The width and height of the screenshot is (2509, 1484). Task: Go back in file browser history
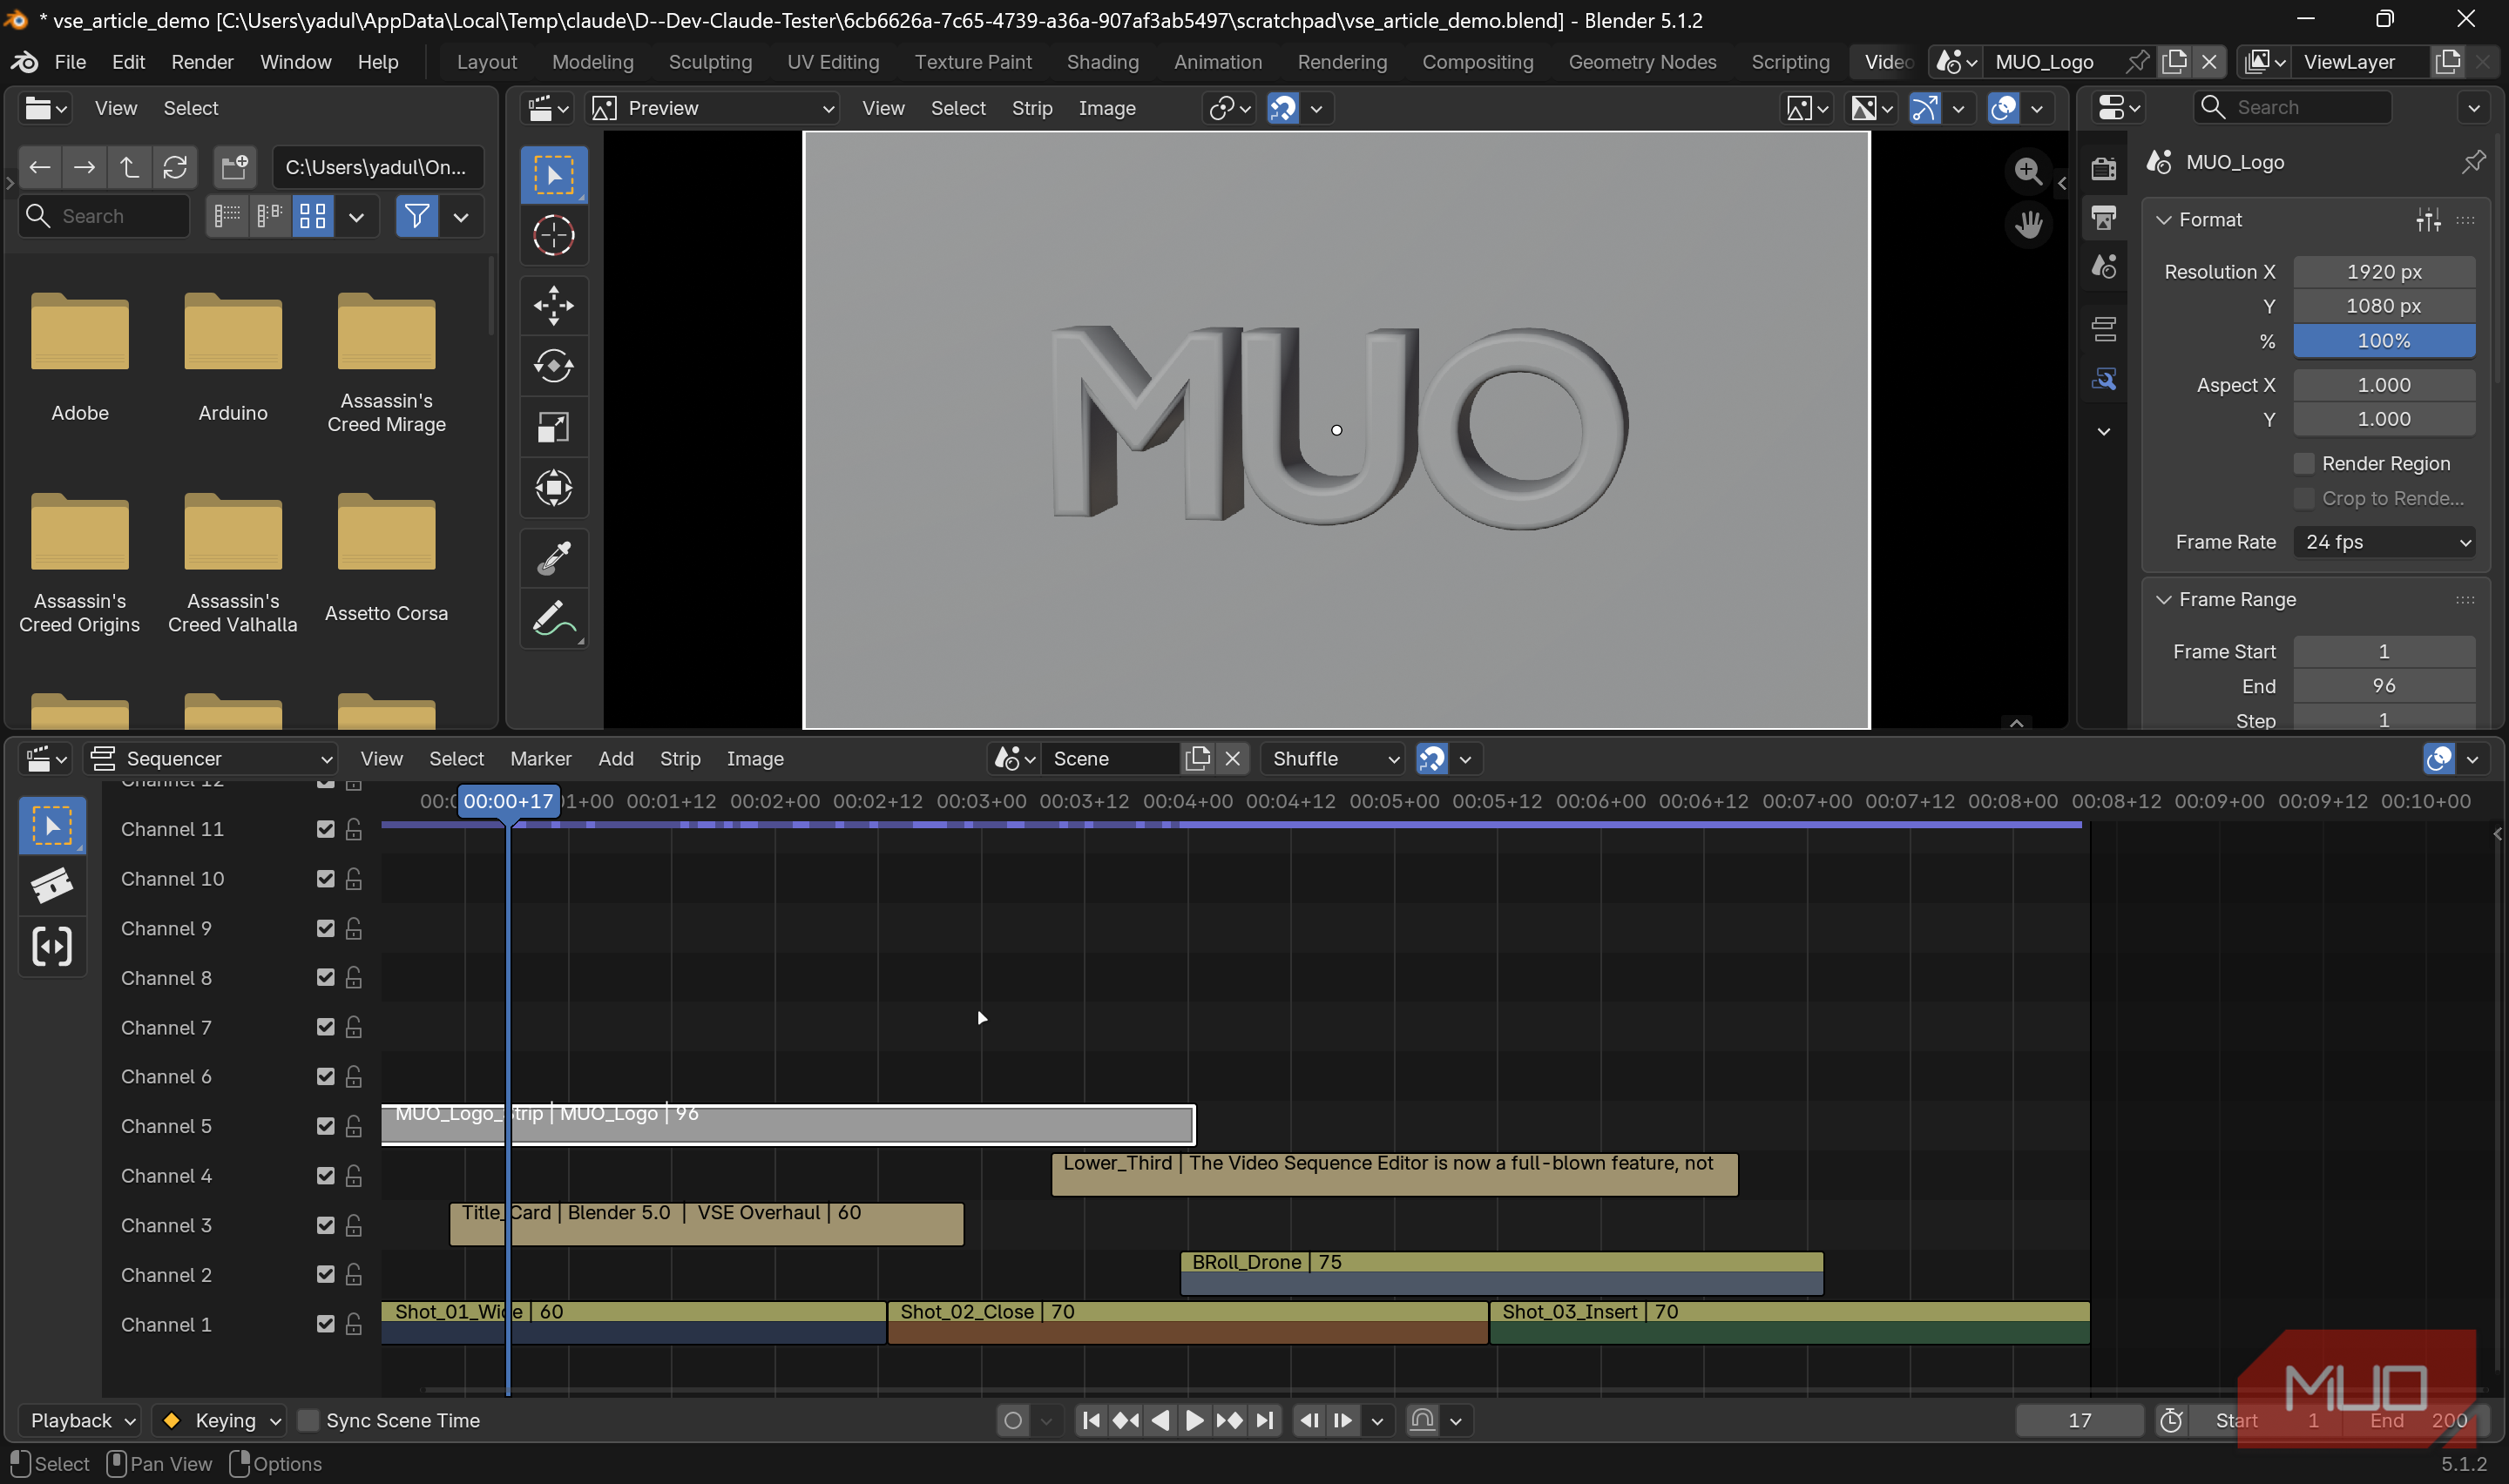[40, 167]
